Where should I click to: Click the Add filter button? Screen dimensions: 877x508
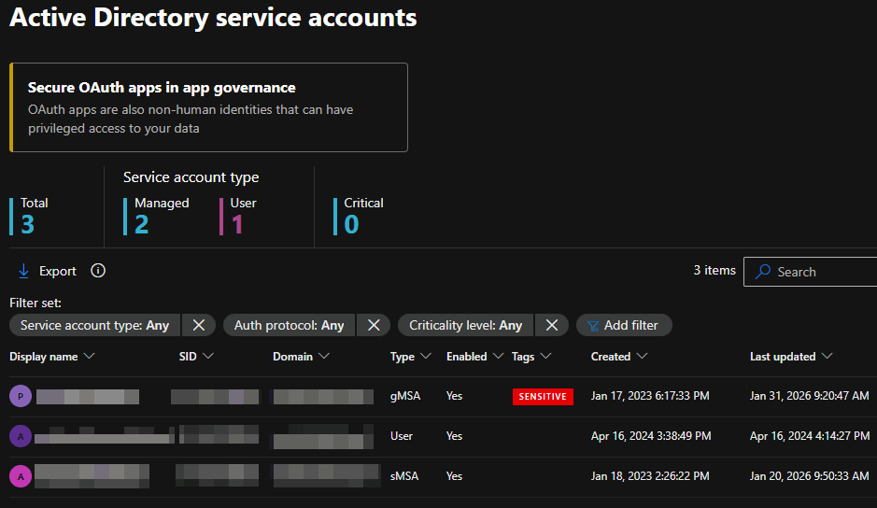point(623,325)
